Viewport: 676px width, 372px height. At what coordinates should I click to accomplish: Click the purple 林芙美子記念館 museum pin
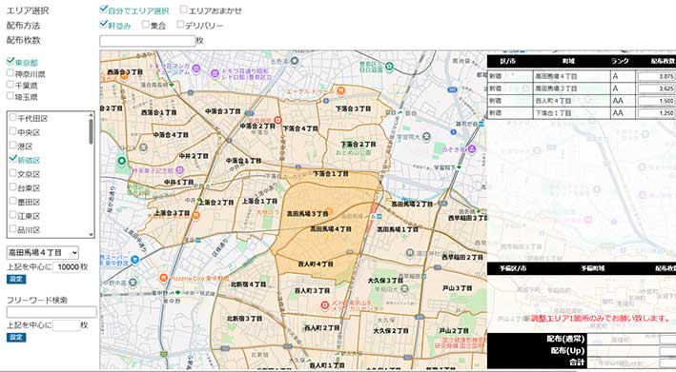coord(180,170)
